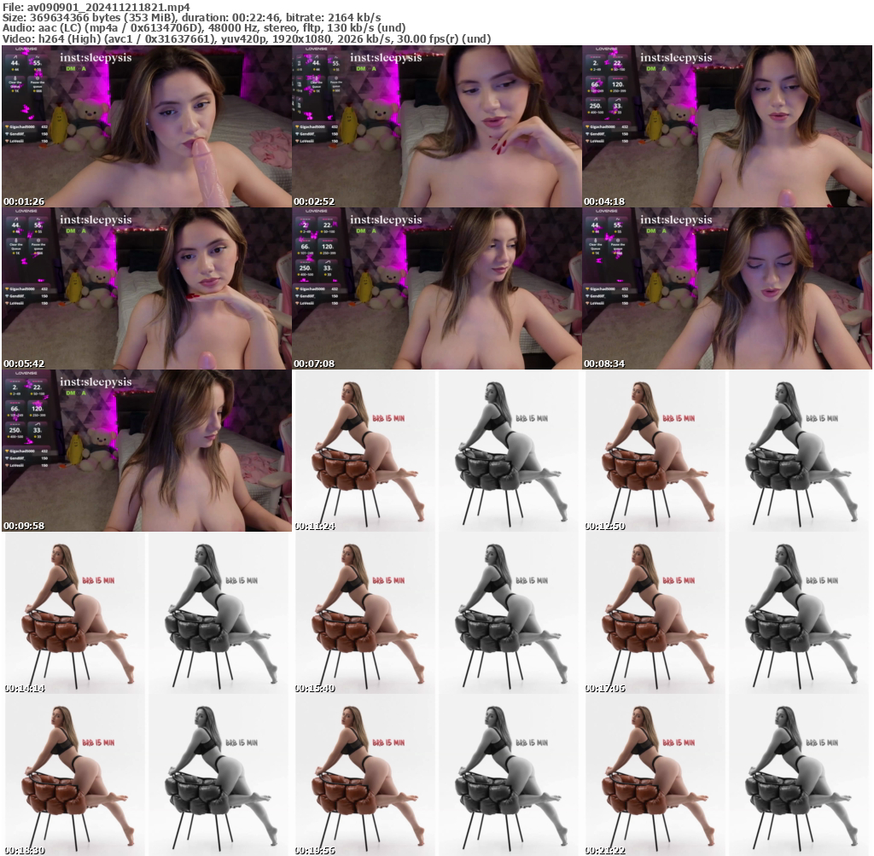Select the medal icon next to LoVesiii
Screen dimensions: 874x856
[x=7, y=141]
